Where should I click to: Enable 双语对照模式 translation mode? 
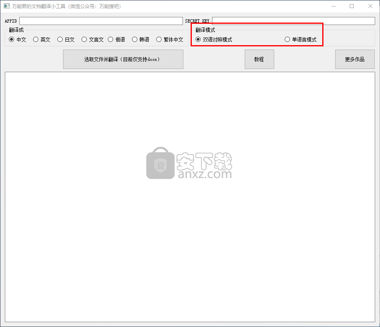click(214, 40)
